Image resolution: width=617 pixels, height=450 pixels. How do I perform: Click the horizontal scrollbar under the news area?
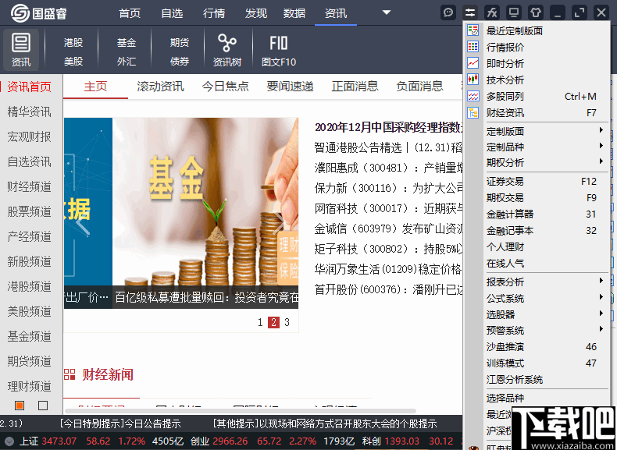click(x=240, y=411)
